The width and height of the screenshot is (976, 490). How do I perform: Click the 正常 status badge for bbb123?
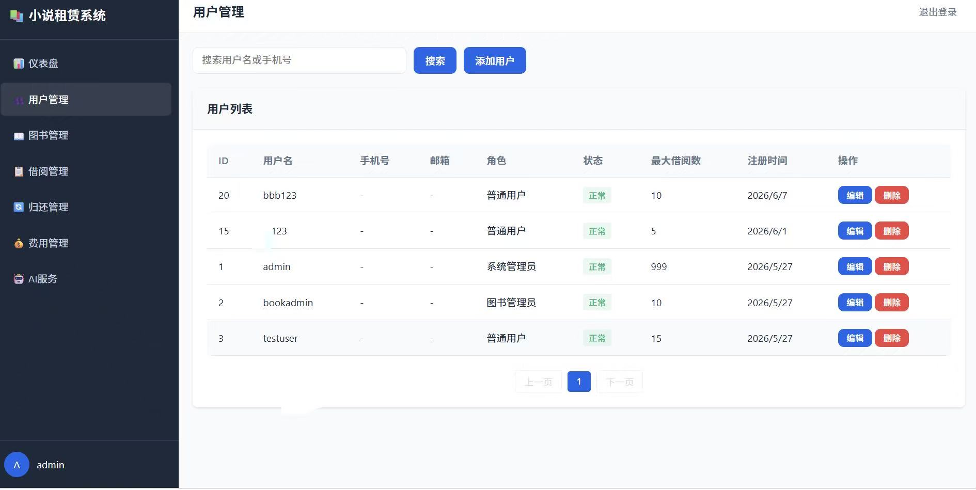click(x=597, y=195)
